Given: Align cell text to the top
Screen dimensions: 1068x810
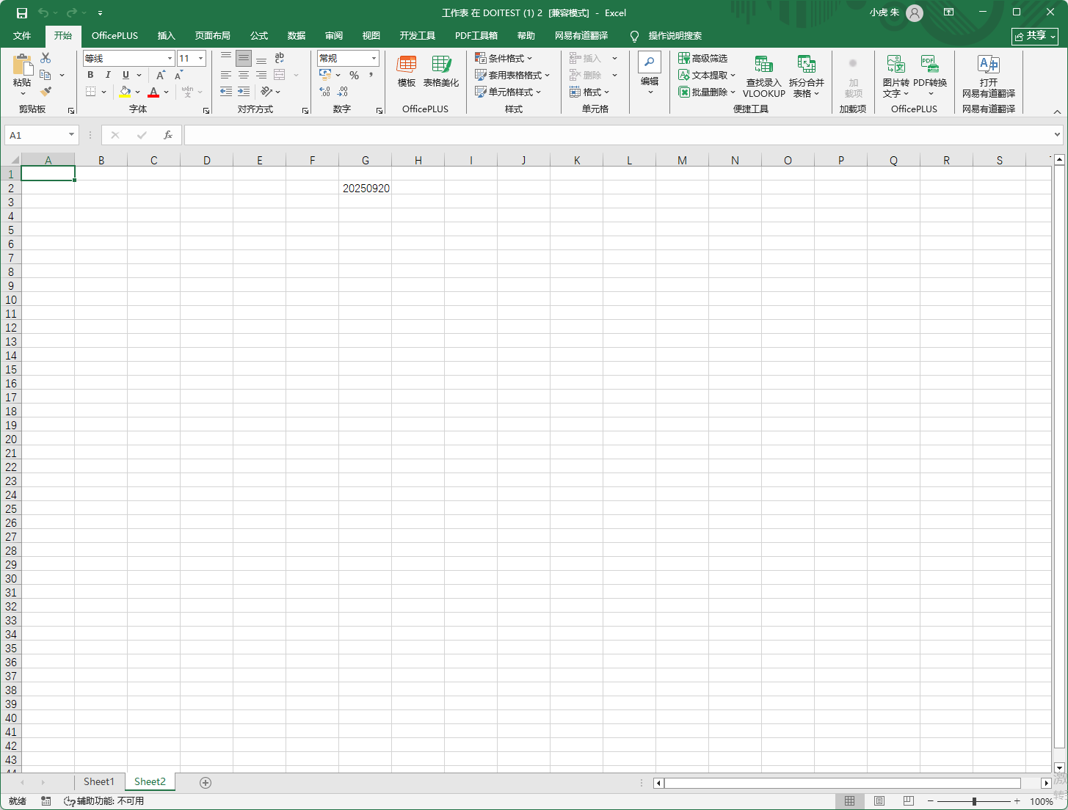Looking at the screenshot, I should point(226,58).
